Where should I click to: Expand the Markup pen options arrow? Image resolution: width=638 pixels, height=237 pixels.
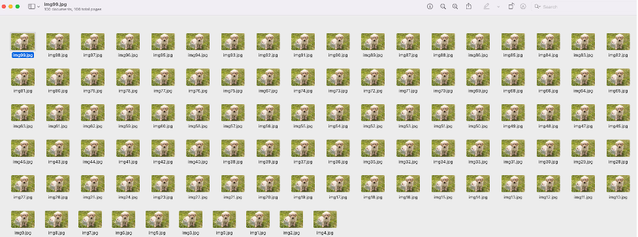click(x=498, y=7)
